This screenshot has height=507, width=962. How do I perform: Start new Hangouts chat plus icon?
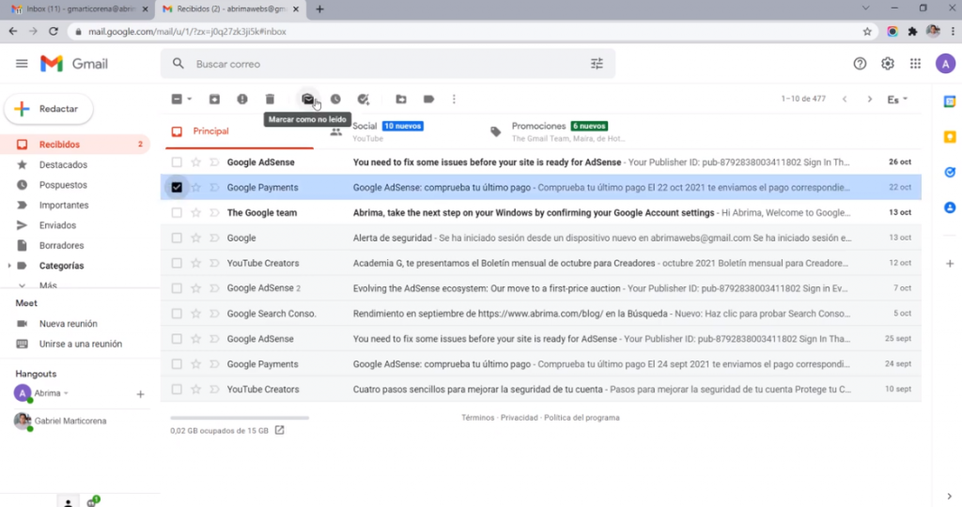(x=141, y=394)
